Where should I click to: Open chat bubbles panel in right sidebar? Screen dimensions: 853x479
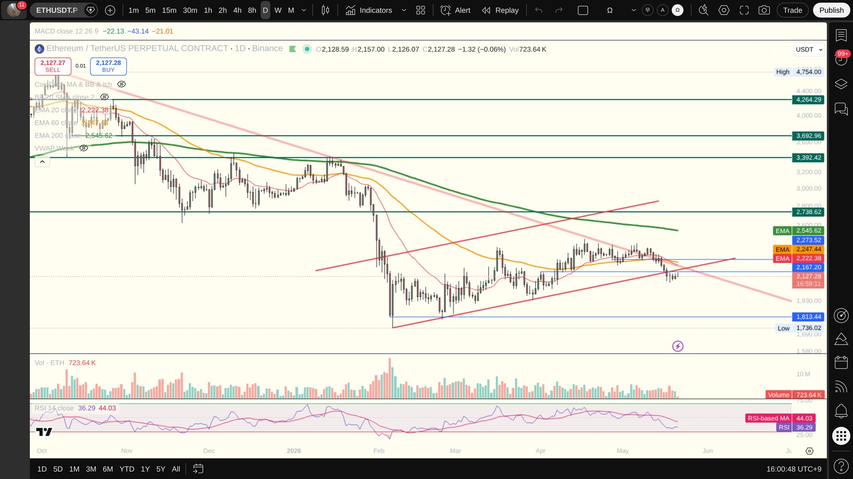[841, 109]
